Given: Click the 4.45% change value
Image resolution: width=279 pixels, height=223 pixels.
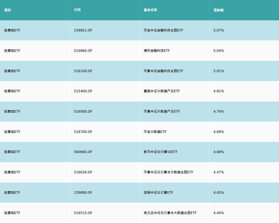Looking at the screenshot, I should (x=219, y=193).
